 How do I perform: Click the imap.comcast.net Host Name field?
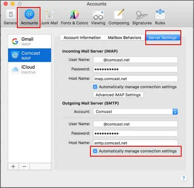(135, 79)
